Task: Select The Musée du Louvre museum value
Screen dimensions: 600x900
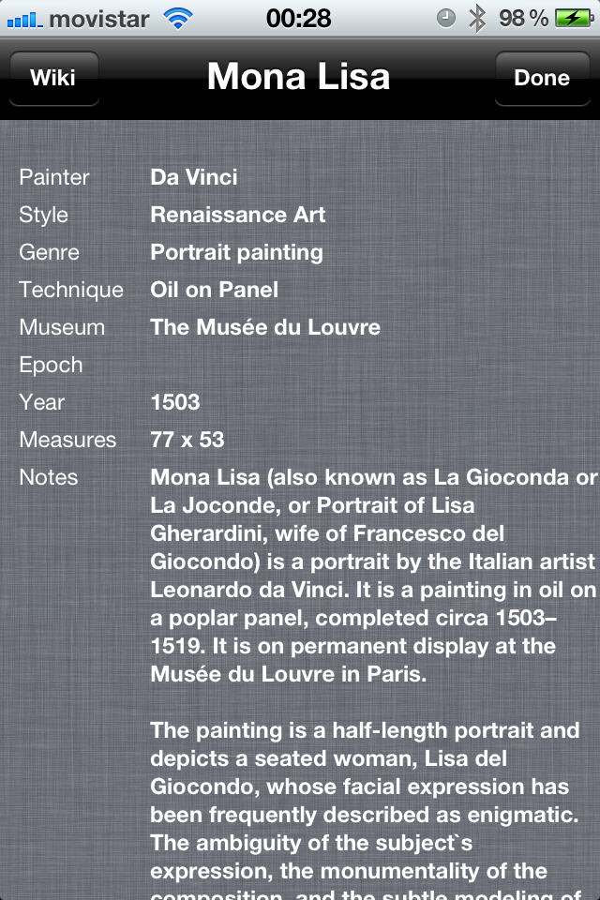Action: [265, 327]
